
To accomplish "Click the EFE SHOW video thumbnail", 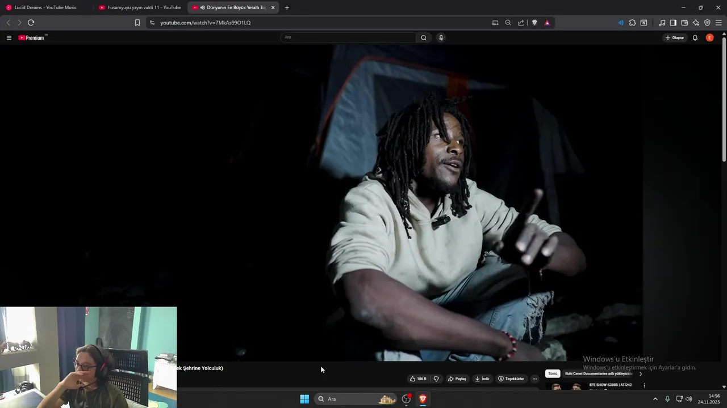I will (566, 386).
